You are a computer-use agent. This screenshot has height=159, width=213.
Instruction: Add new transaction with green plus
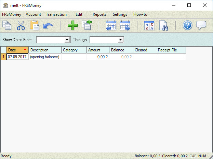73,25
